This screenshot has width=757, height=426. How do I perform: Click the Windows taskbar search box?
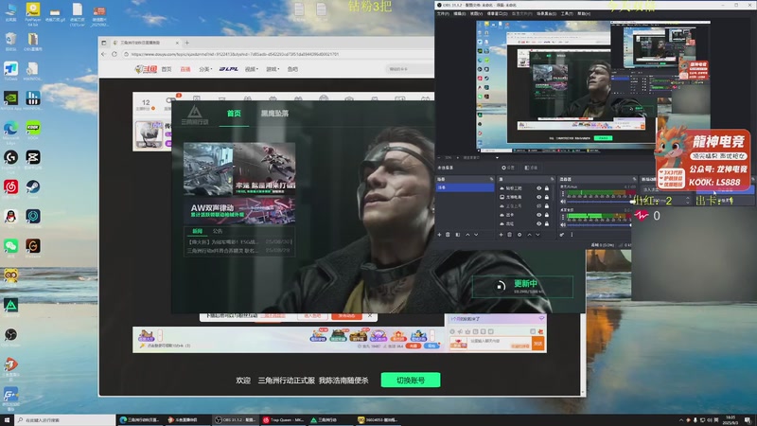[65, 420]
